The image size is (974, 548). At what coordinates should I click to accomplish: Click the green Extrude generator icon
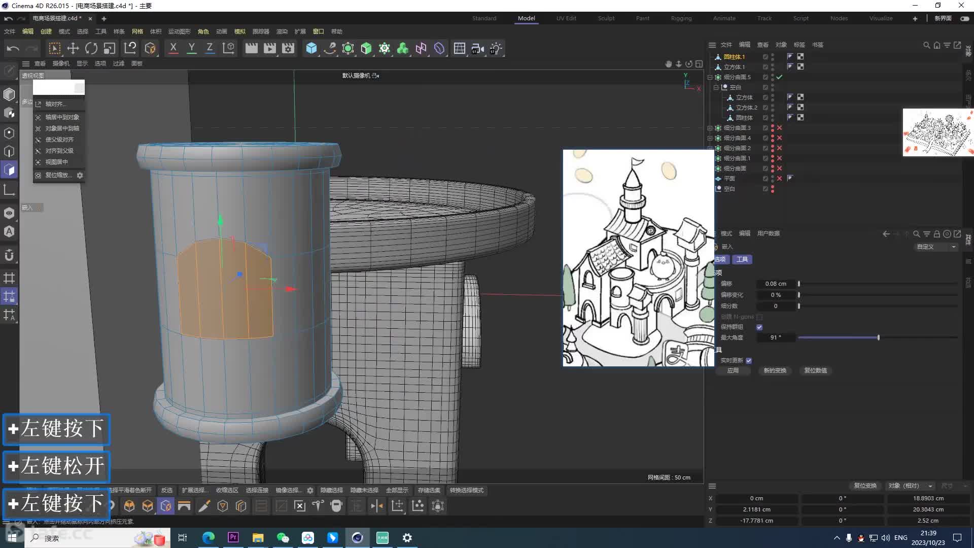(366, 49)
